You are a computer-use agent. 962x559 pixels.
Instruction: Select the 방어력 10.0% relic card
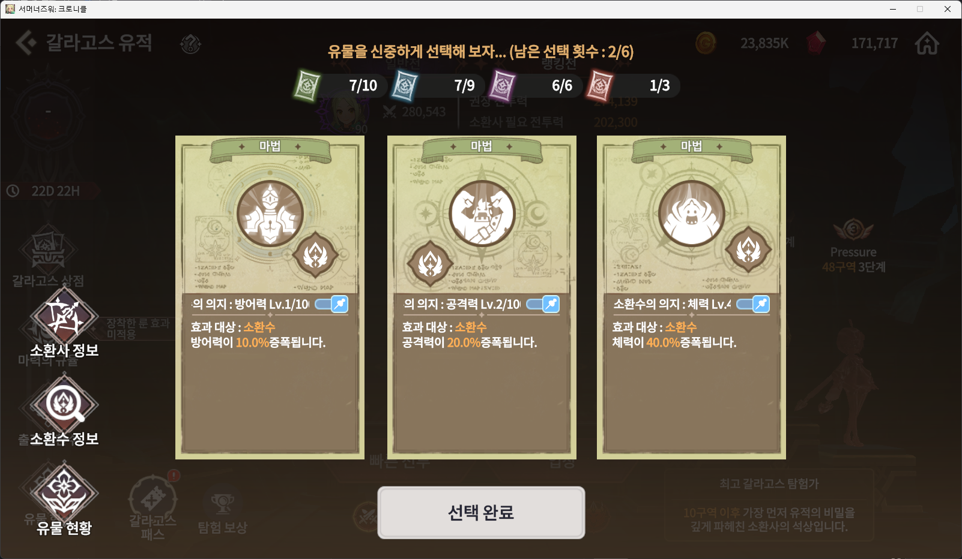pos(270,297)
